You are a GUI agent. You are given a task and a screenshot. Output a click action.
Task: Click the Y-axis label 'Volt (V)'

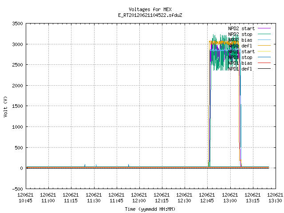[5, 106]
